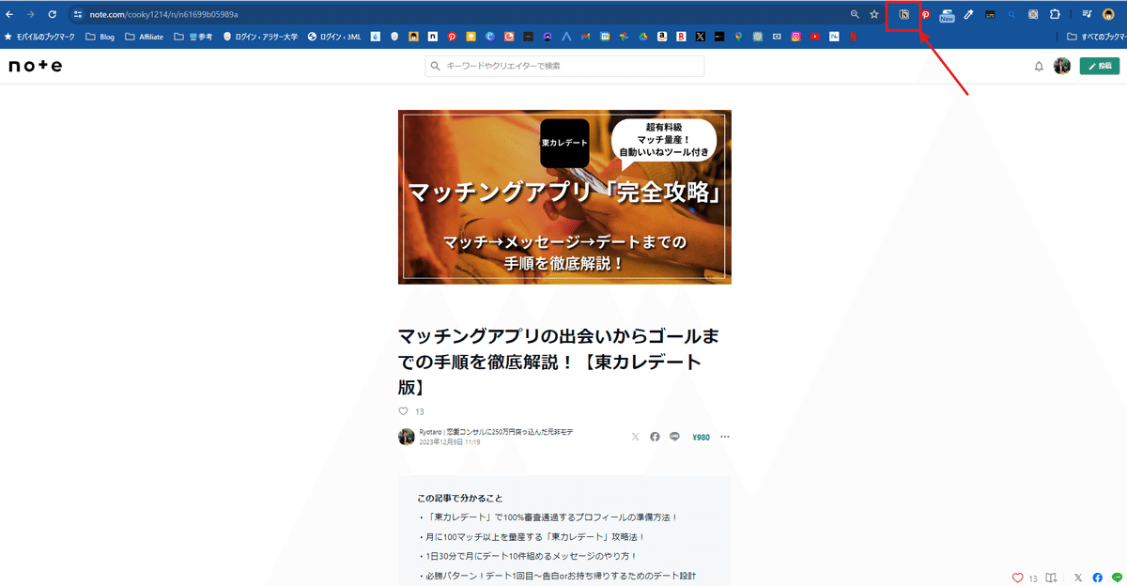The image size is (1127, 586).
Task: Open the X bookmark in bookmarks bar
Action: coord(701,38)
